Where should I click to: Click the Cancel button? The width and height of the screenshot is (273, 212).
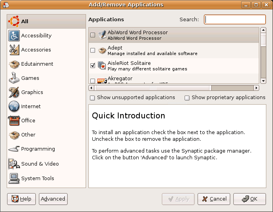214,199
